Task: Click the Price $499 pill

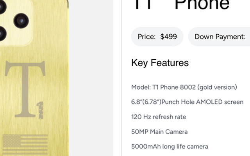Action: click(157, 37)
